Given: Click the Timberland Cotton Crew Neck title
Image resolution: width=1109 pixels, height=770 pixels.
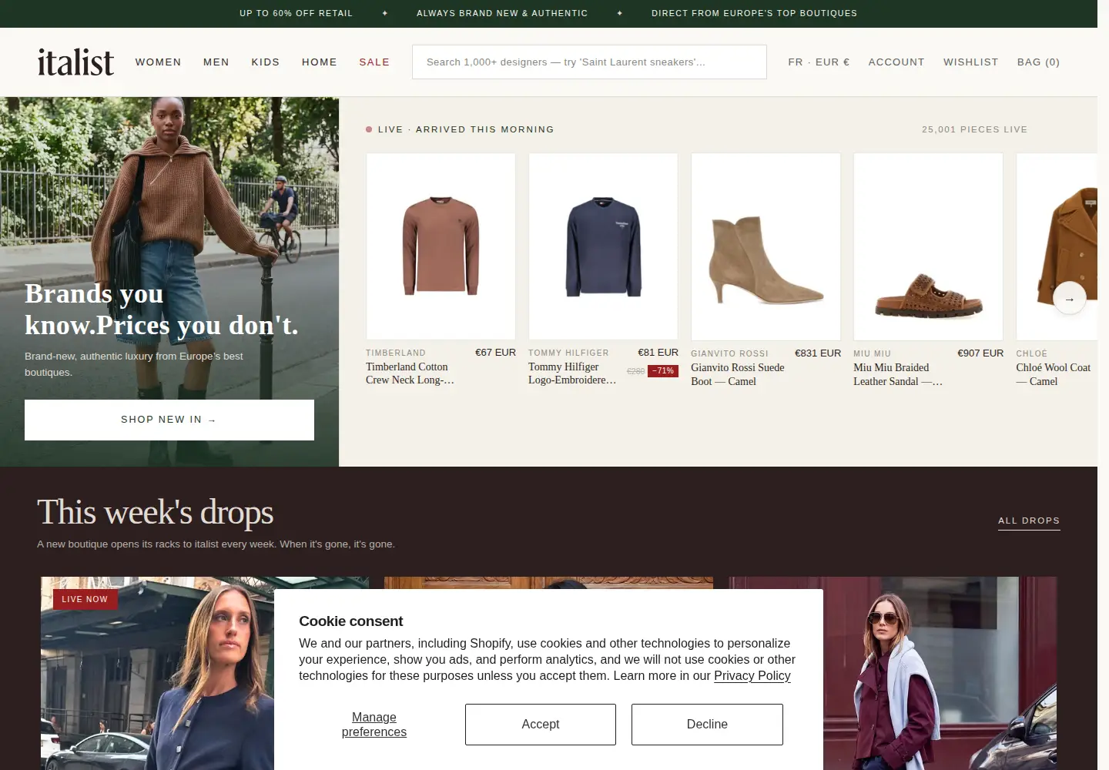Looking at the screenshot, I should (x=410, y=373).
